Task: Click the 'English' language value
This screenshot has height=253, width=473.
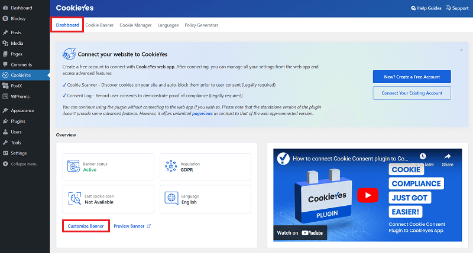Action: coord(189,202)
